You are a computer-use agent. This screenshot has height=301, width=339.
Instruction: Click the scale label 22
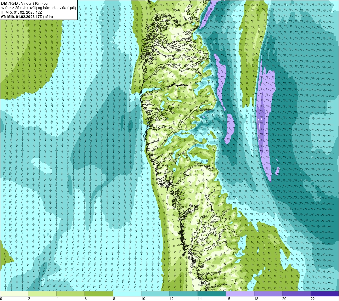(313, 299)
